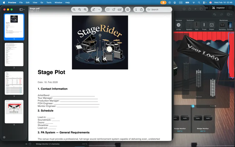The width and height of the screenshot is (235, 147).
Task: Open the Edit menu
Action: tap(28, 2)
